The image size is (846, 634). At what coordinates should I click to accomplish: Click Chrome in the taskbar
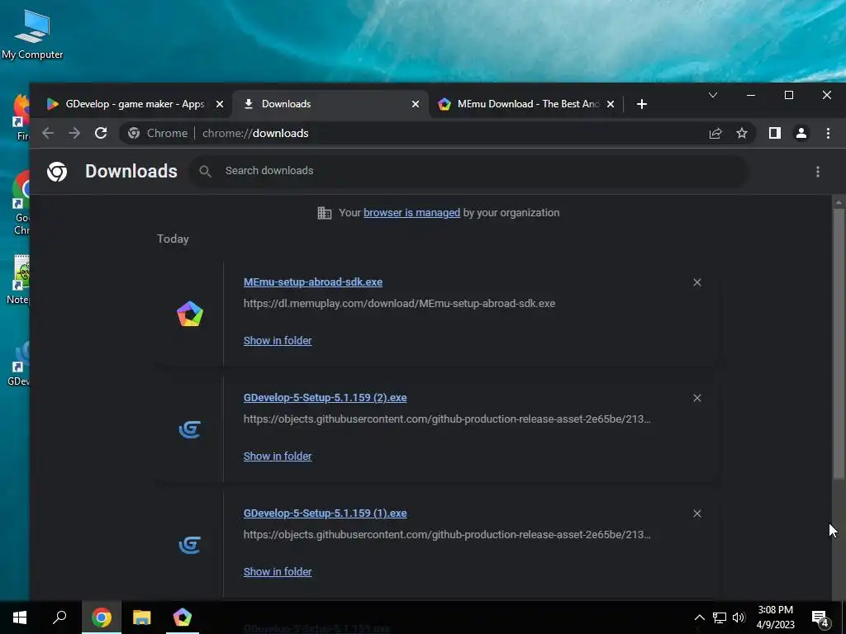(102, 617)
